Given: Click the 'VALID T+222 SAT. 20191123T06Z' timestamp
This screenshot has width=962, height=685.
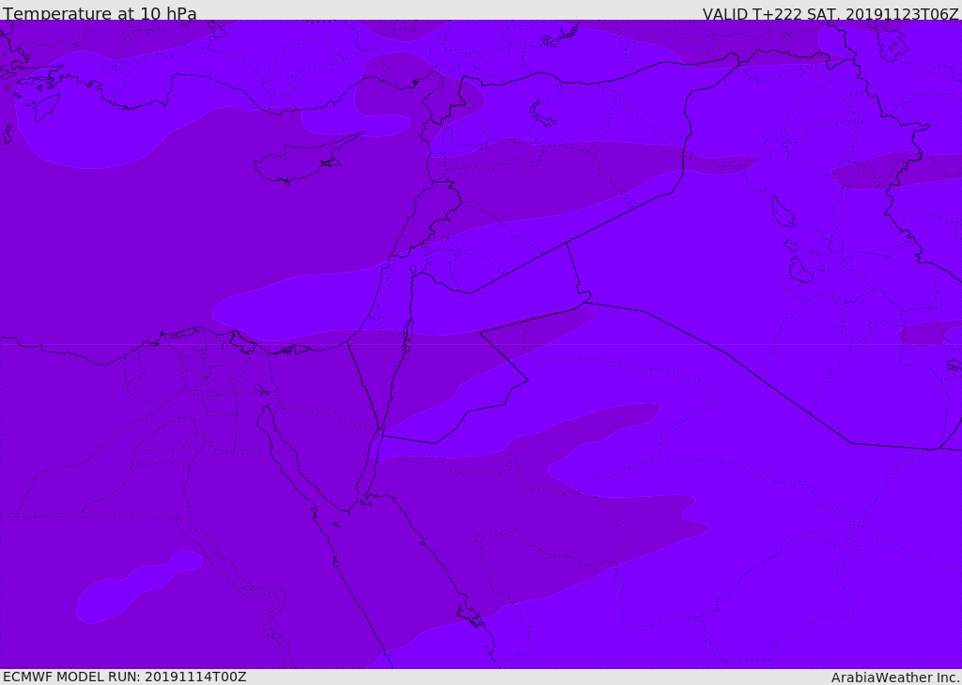Looking at the screenshot, I should (830, 13).
